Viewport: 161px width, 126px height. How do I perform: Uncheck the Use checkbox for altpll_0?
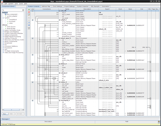pyautogui.click(x=33, y=20)
